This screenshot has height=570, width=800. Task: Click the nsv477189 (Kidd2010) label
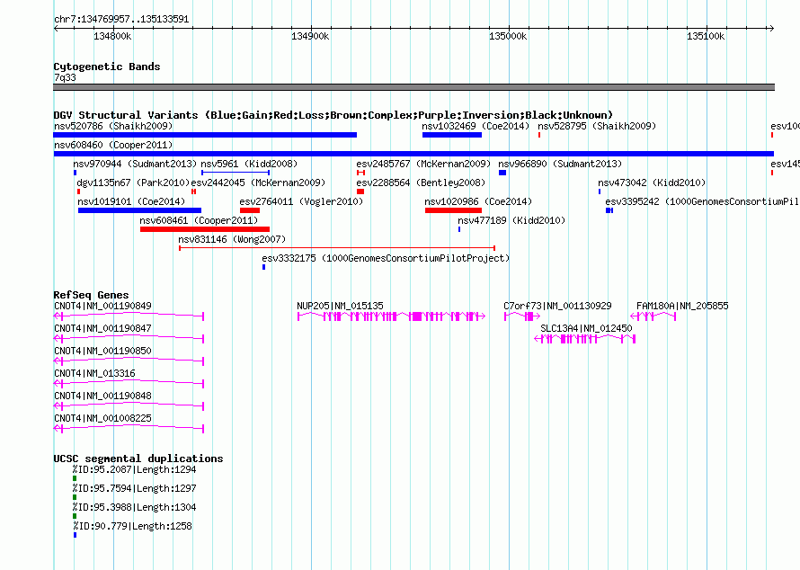(511, 220)
